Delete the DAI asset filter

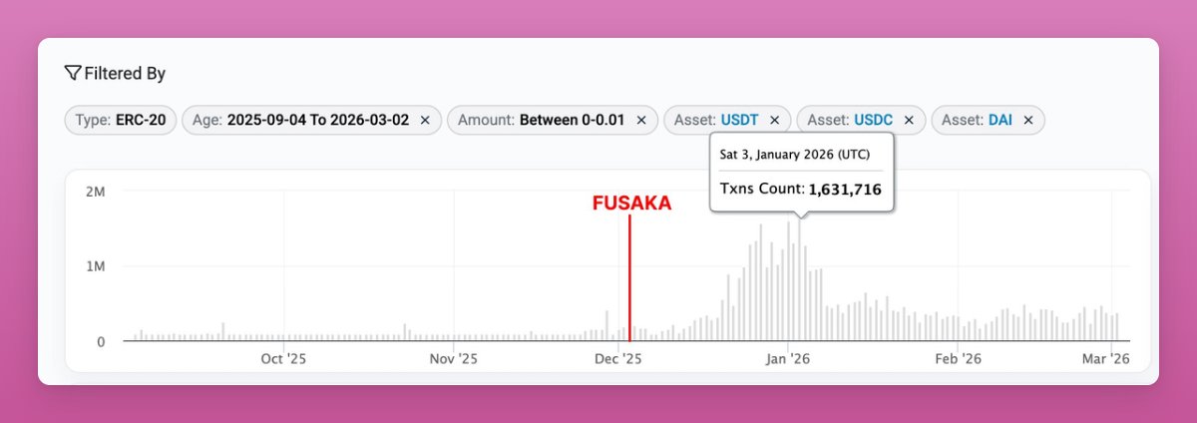tap(1028, 120)
